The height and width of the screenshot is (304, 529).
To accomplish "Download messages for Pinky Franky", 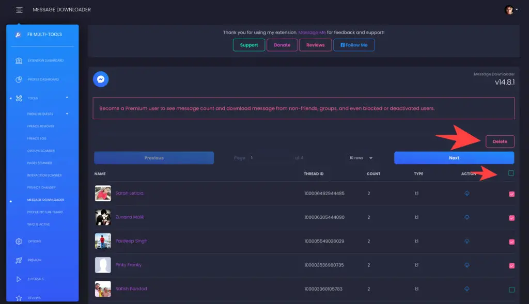I will click(467, 265).
